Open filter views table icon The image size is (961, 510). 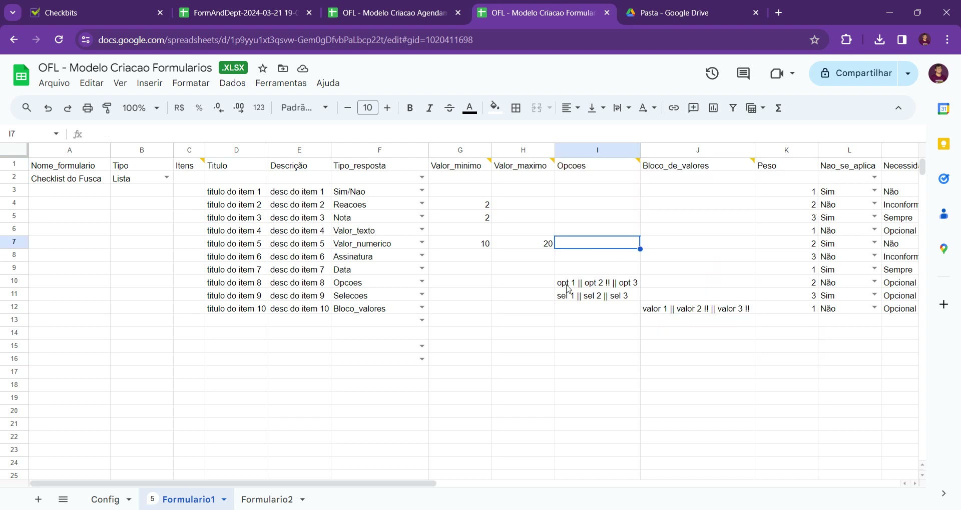click(756, 108)
